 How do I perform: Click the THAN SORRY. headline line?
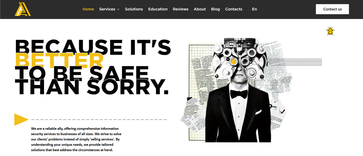click(x=92, y=86)
